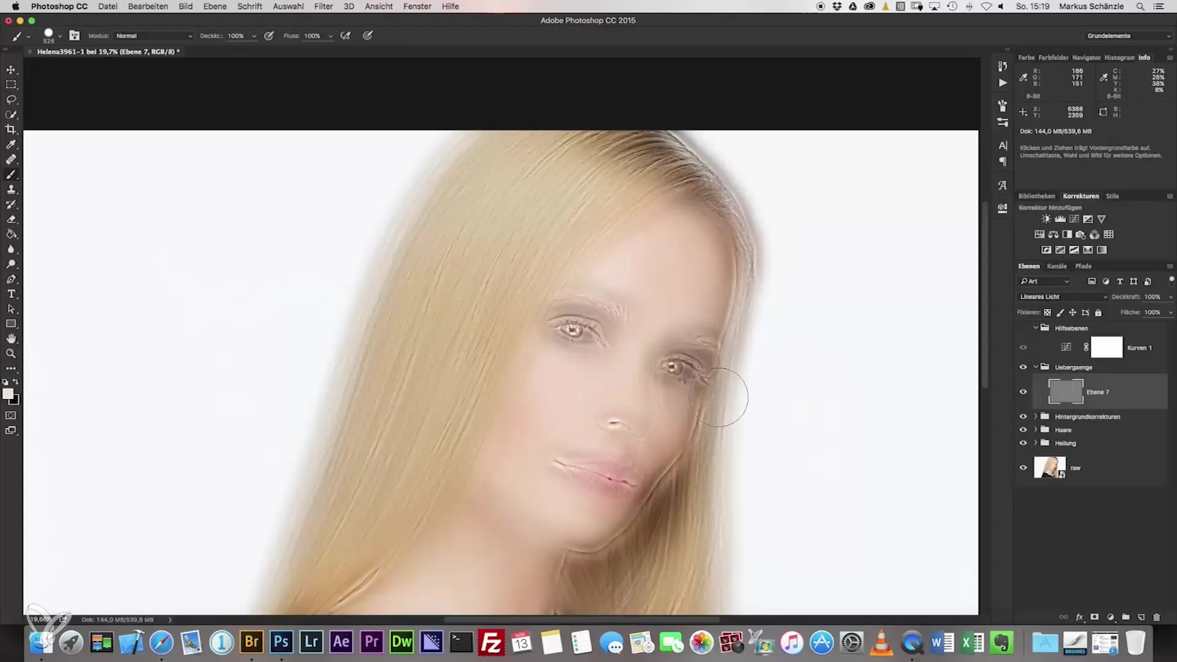Add a Levels adjustment

1060,219
